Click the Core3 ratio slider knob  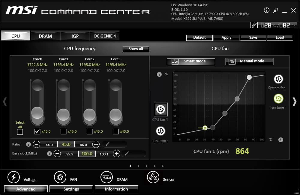tap(115, 114)
